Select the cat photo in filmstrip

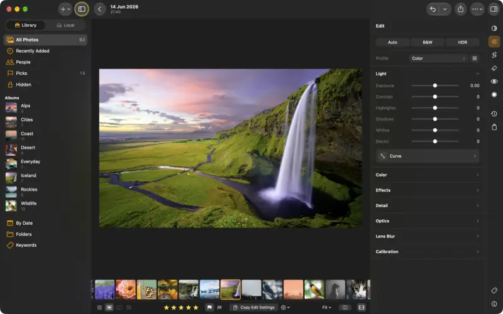357,290
